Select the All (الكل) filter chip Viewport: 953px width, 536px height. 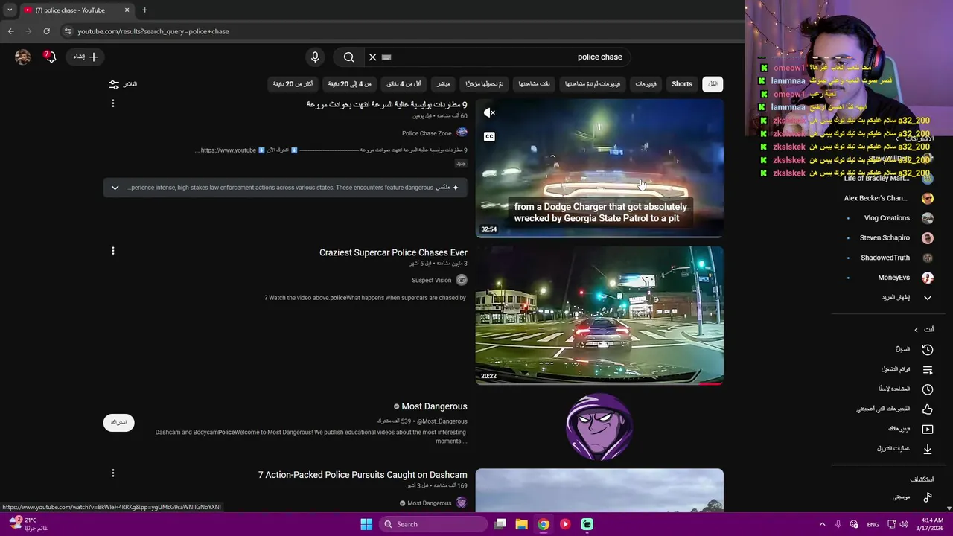tap(713, 84)
